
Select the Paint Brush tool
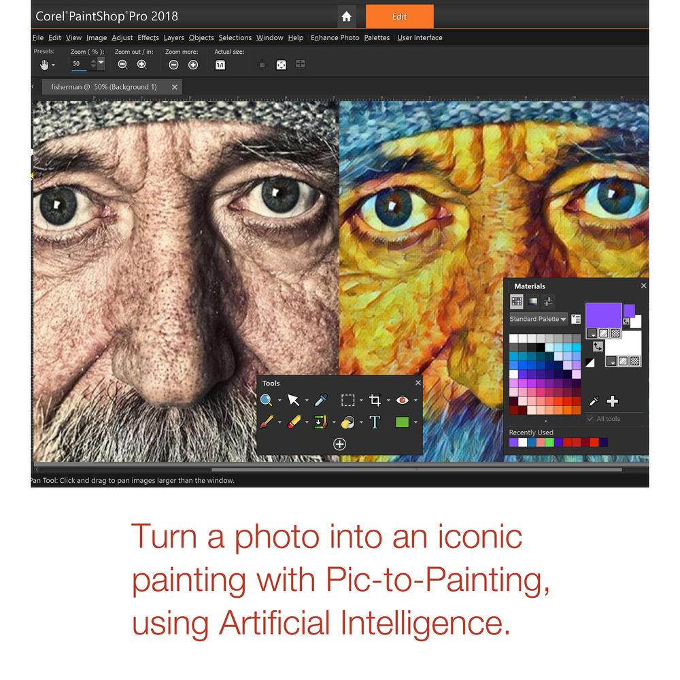tap(267, 422)
